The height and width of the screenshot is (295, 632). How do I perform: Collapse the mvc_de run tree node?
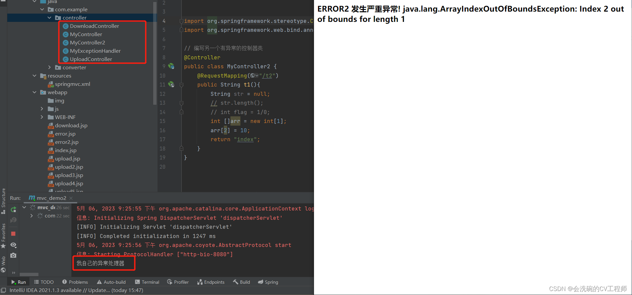click(24, 207)
